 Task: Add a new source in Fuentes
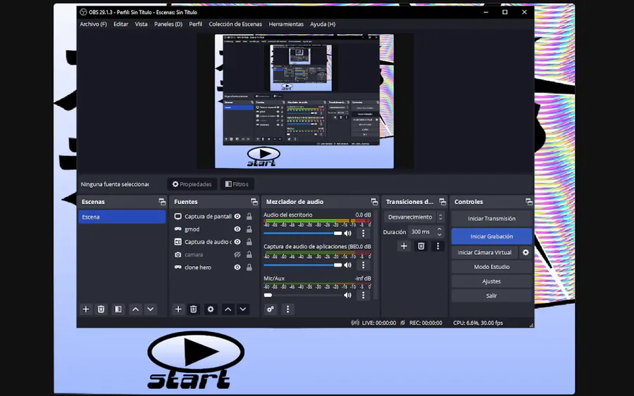[x=178, y=309]
